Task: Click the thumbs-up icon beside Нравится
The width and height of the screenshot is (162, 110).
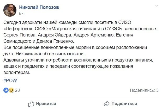Action: pos(31,103)
